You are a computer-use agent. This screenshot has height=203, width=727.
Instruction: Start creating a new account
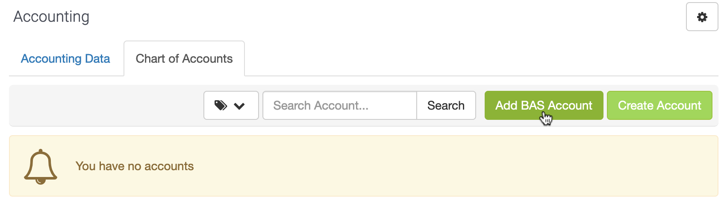click(659, 105)
